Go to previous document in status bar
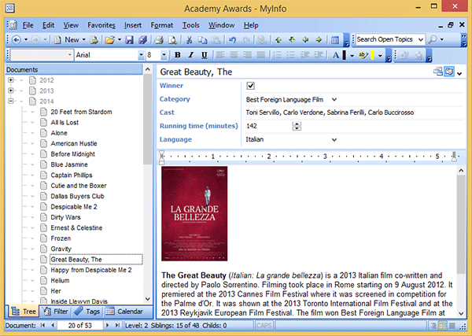The image size is (472, 336). click(53, 326)
